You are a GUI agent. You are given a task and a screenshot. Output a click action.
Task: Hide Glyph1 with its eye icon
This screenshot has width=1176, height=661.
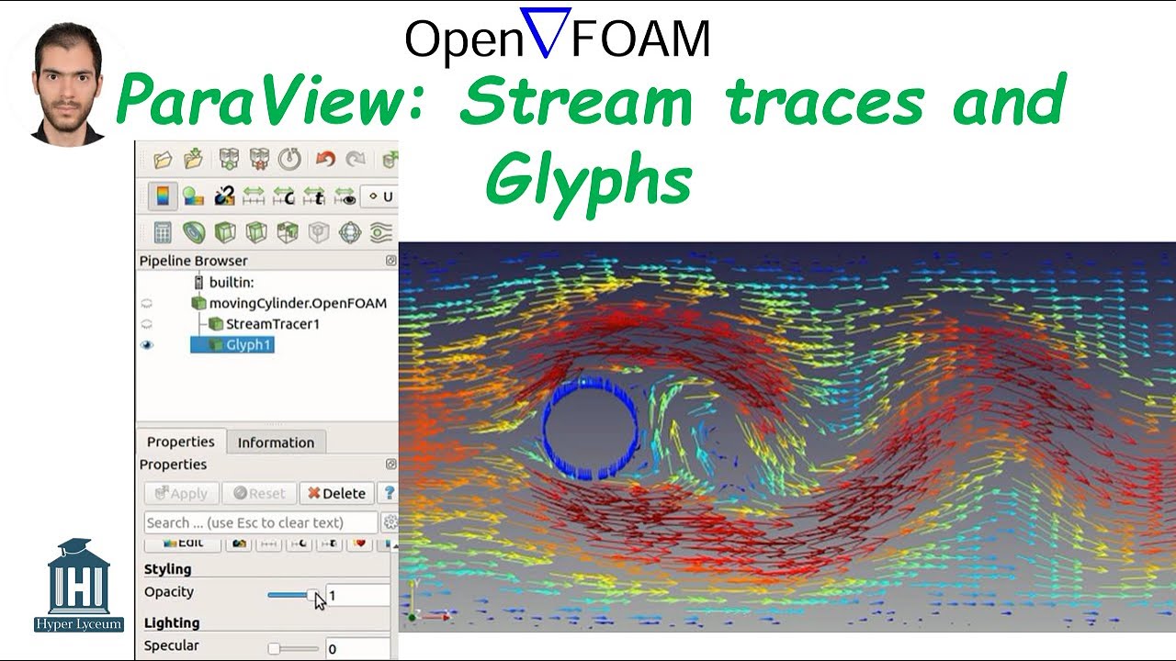pos(147,345)
